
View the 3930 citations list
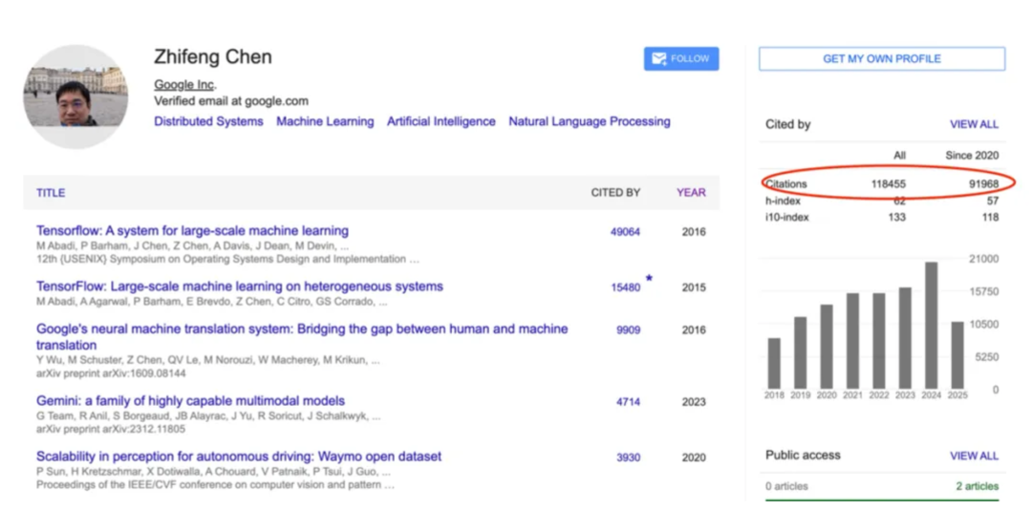click(x=629, y=458)
